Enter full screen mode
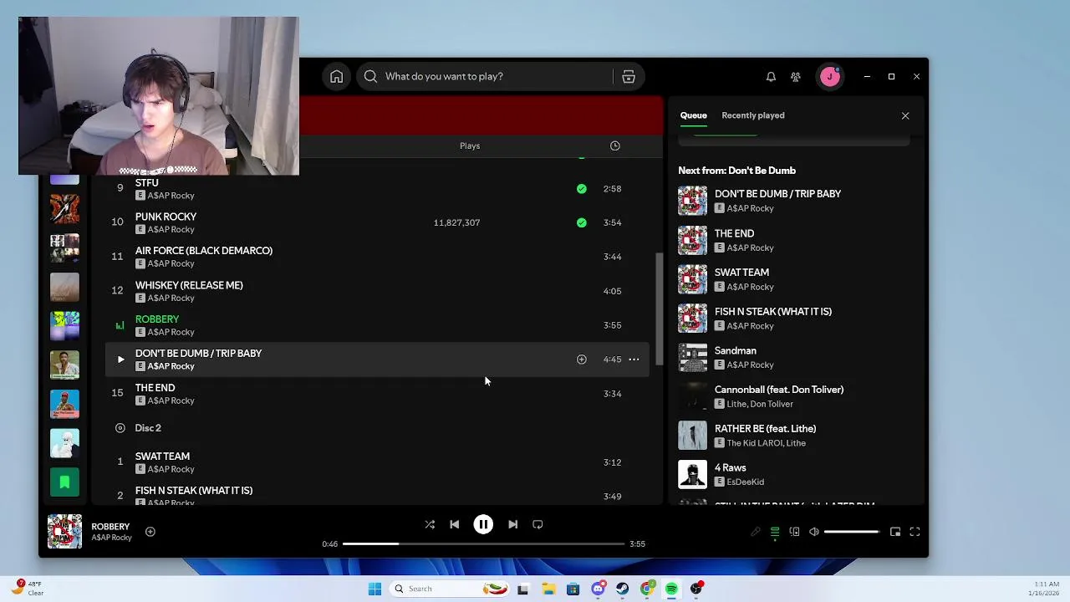The height and width of the screenshot is (602, 1070). (915, 532)
